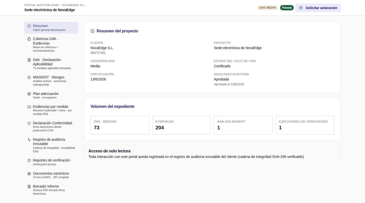The width and height of the screenshot is (365, 203).
Task: Click the check icon beside Resumen del proyecto
Action: tap(93, 31)
